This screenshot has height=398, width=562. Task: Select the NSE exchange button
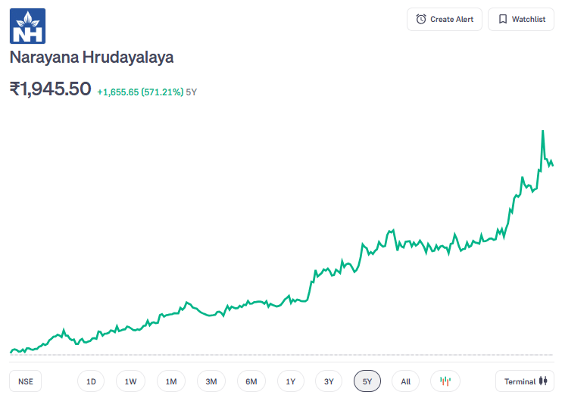click(26, 381)
